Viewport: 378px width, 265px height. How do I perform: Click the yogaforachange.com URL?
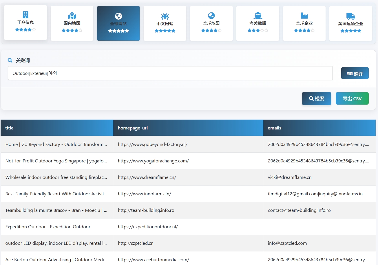pos(153,161)
